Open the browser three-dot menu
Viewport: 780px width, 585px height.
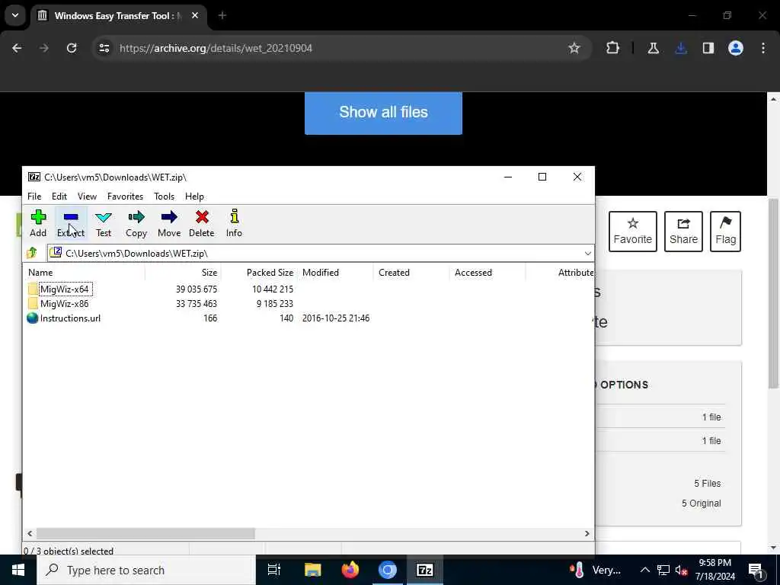tap(763, 48)
